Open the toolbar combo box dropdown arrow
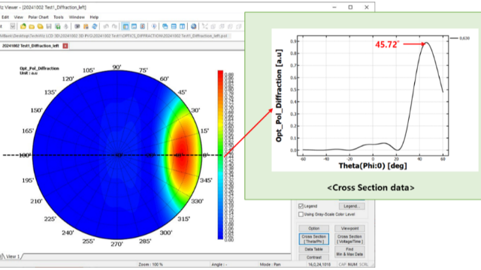Image resolution: width=481 pixels, height=270 pixels. (13, 26)
